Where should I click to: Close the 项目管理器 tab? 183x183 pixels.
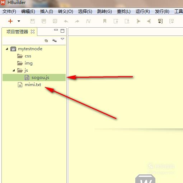tap(33, 32)
